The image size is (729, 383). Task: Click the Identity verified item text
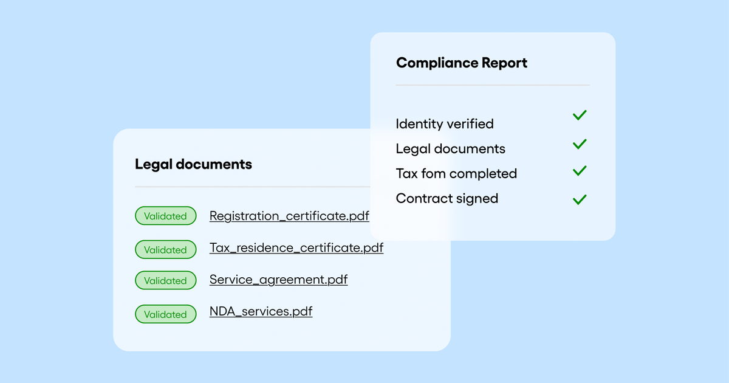(x=444, y=124)
